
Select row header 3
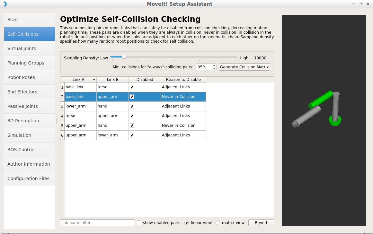[62, 106]
